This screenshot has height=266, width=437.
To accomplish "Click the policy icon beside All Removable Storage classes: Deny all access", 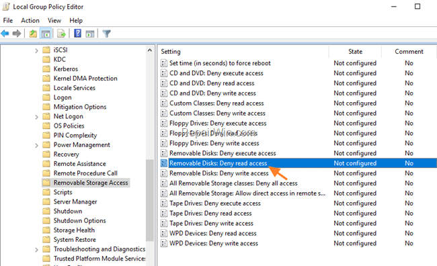I will pyautogui.click(x=164, y=183).
